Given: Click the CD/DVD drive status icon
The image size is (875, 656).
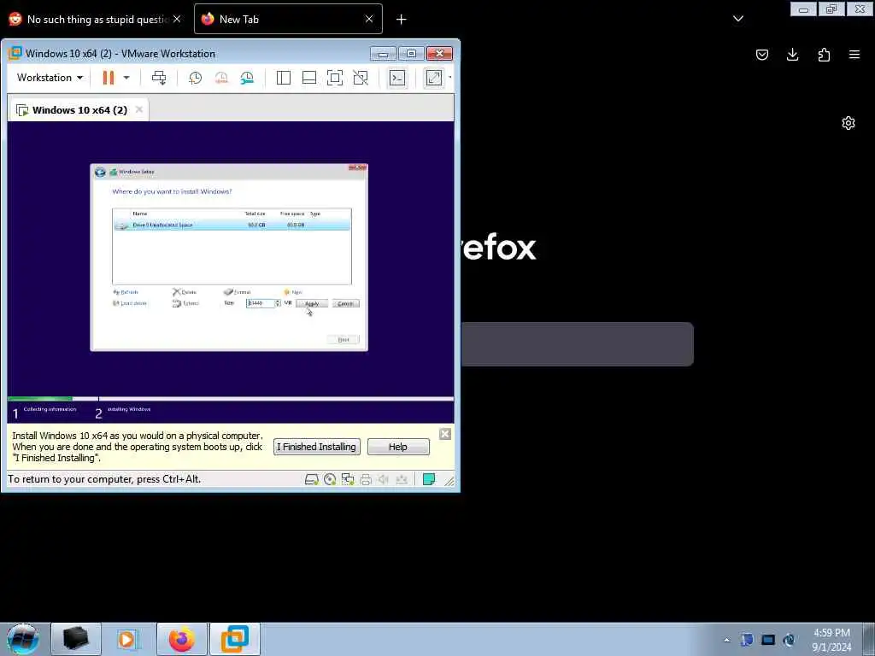Looking at the screenshot, I should click(x=330, y=480).
